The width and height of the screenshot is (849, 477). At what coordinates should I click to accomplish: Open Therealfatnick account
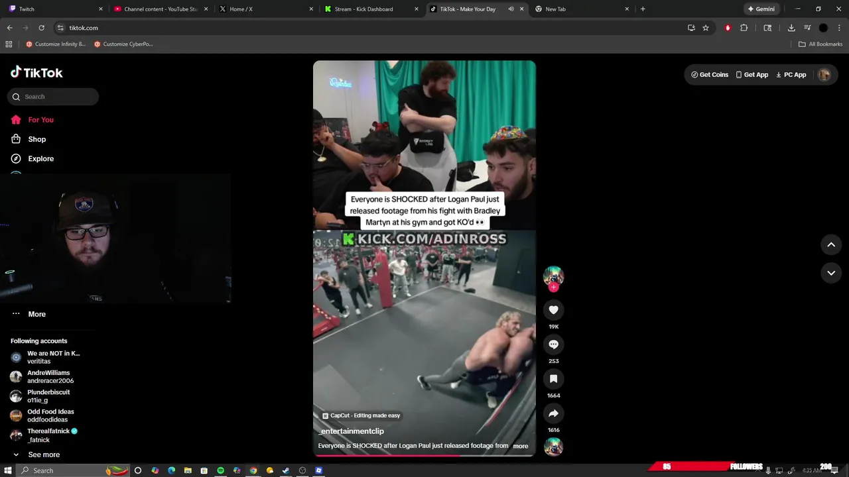coord(44,435)
